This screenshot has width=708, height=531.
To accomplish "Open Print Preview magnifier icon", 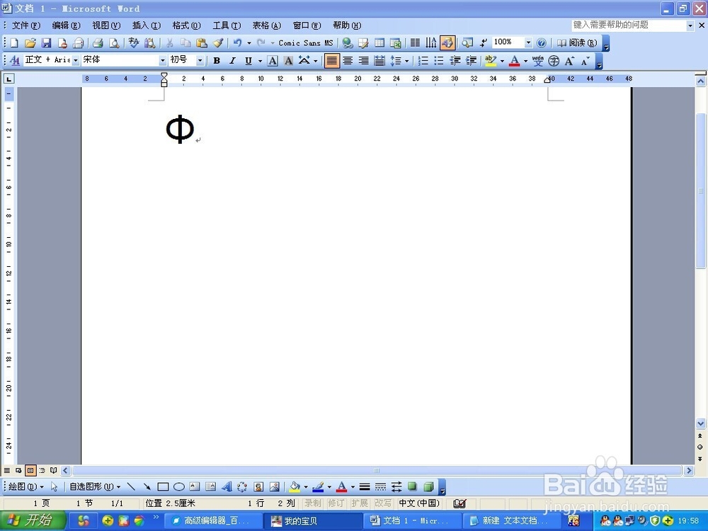I will tap(114, 43).
